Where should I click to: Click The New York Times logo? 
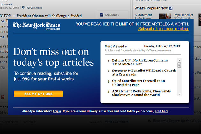36,26
